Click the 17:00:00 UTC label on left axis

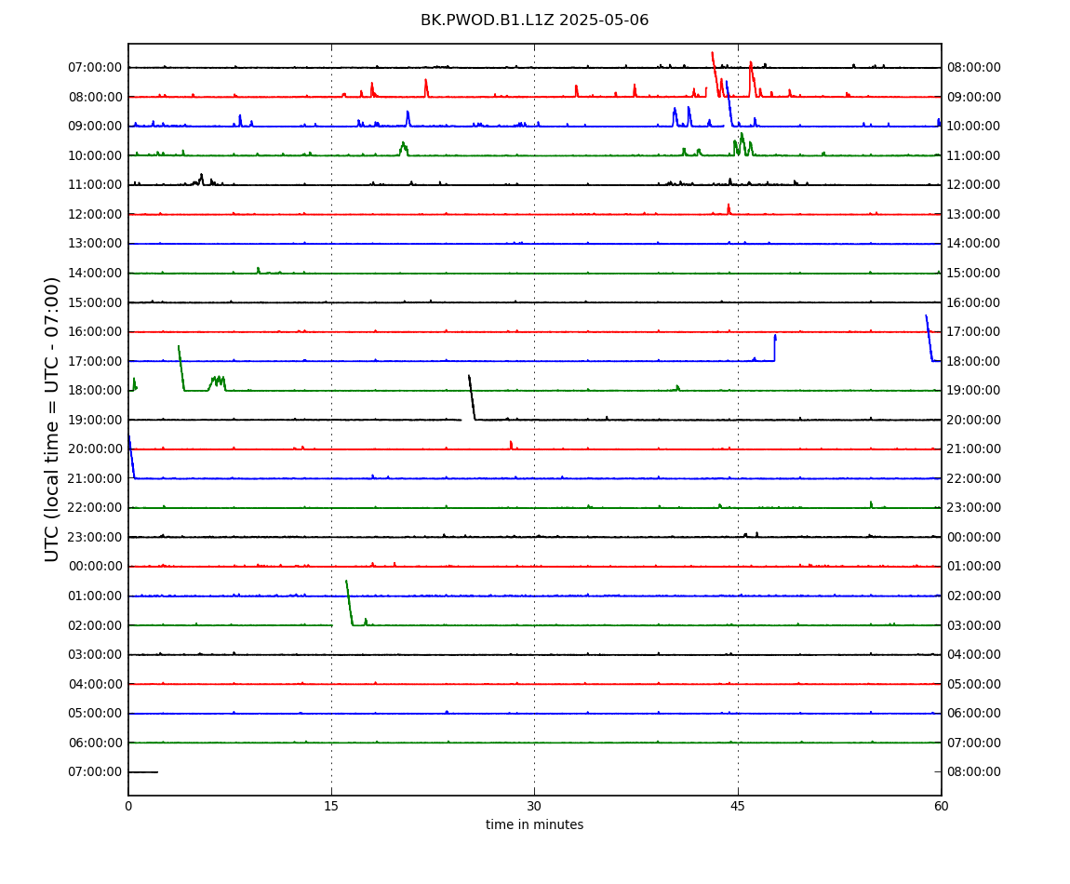tap(95, 361)
